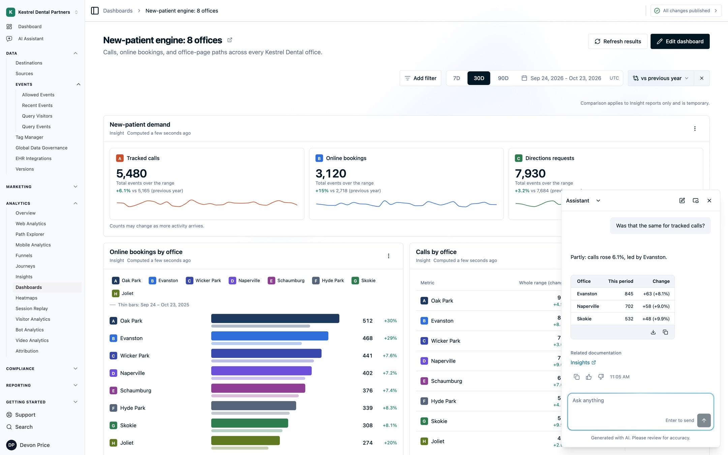This screenshot has width=728, height=455.
Task: Send the assistant message arrow
Action: (x=704, y=421)
